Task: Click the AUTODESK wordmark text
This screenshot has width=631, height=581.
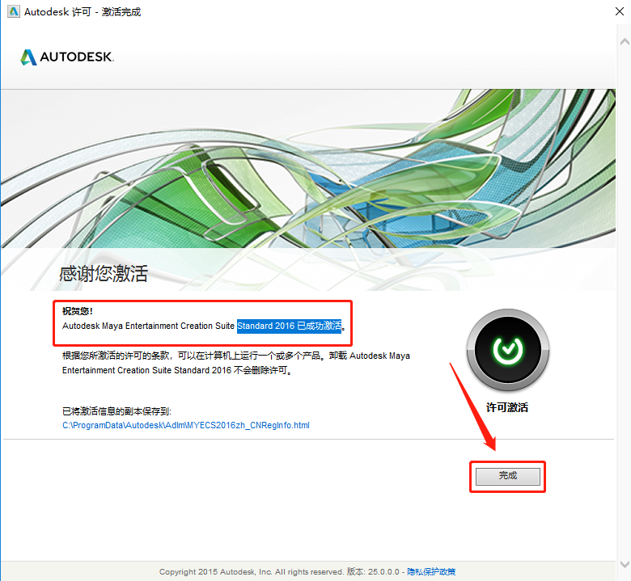Action: 77,57
